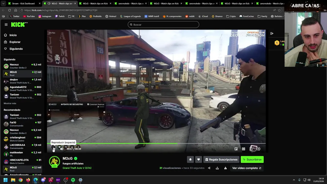Follow M2cG with the heart button

click(198, 159)
